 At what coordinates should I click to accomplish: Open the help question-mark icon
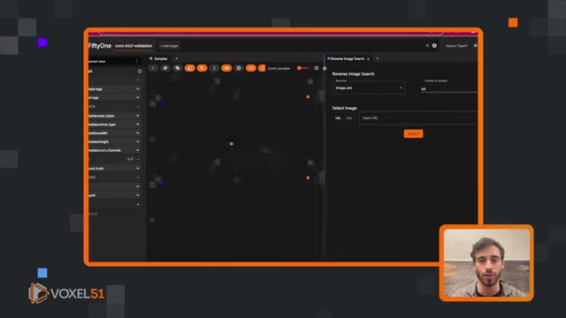[434, 46]
